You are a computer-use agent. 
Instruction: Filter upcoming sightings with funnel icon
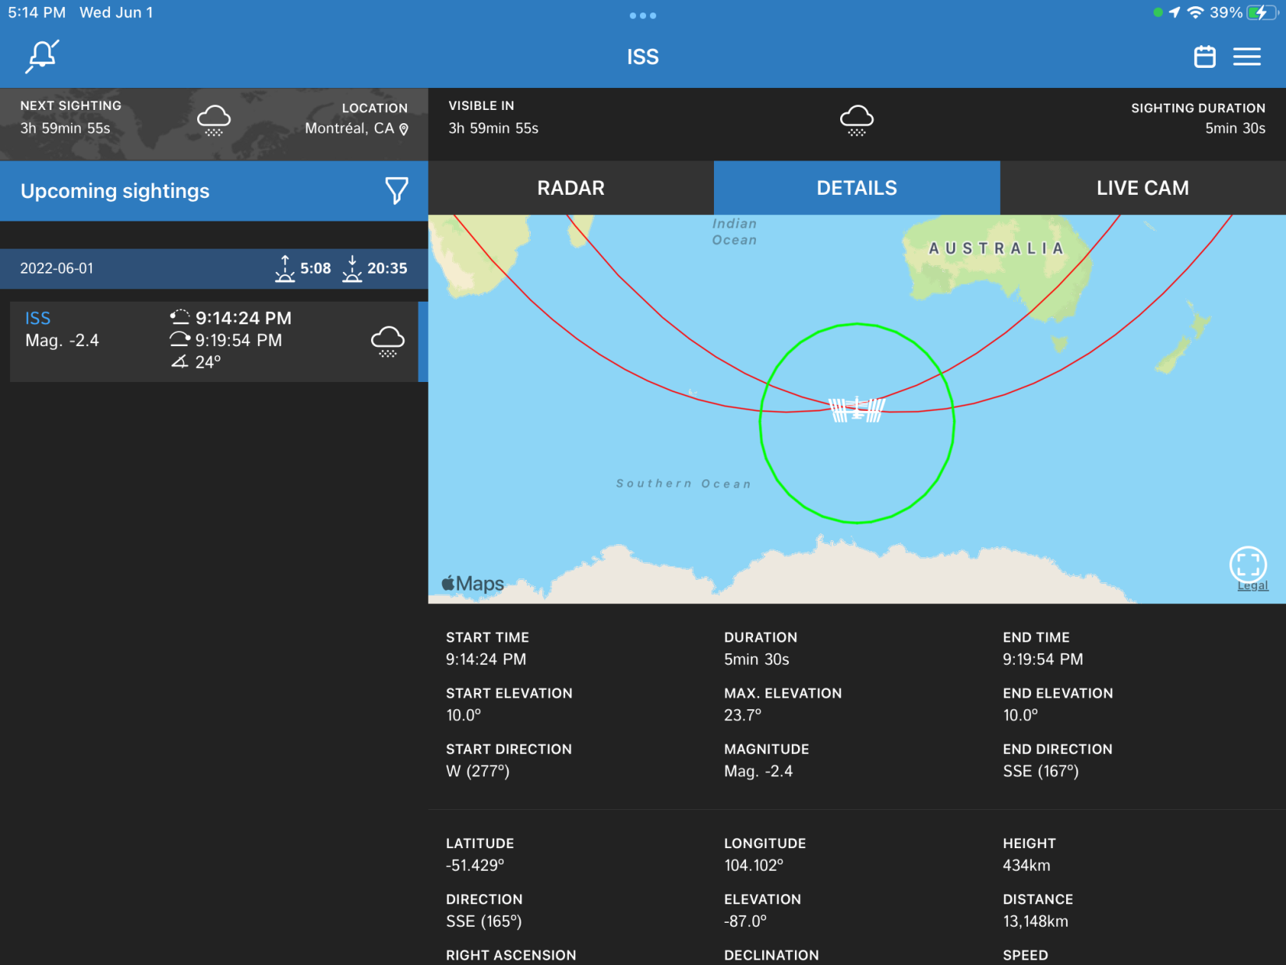(x=396, y=190)
